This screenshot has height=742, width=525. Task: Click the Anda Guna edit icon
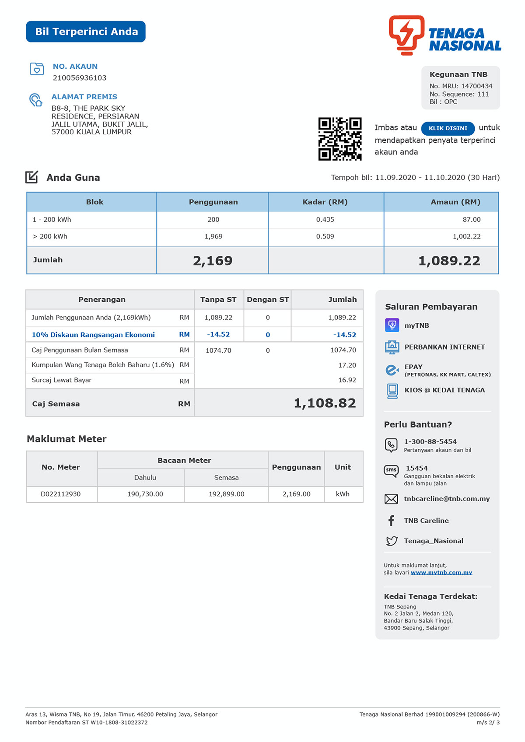click(32, 177)
